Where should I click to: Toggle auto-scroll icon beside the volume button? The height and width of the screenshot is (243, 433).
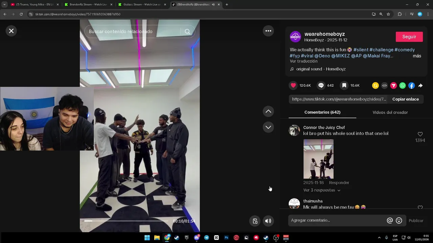coord(255,221)
